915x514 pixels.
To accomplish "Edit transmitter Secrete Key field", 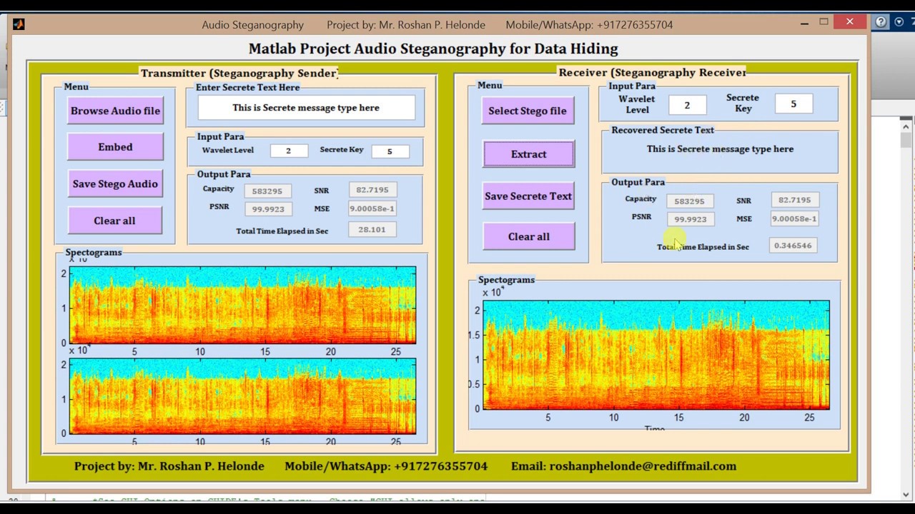I will coord(390,151).
